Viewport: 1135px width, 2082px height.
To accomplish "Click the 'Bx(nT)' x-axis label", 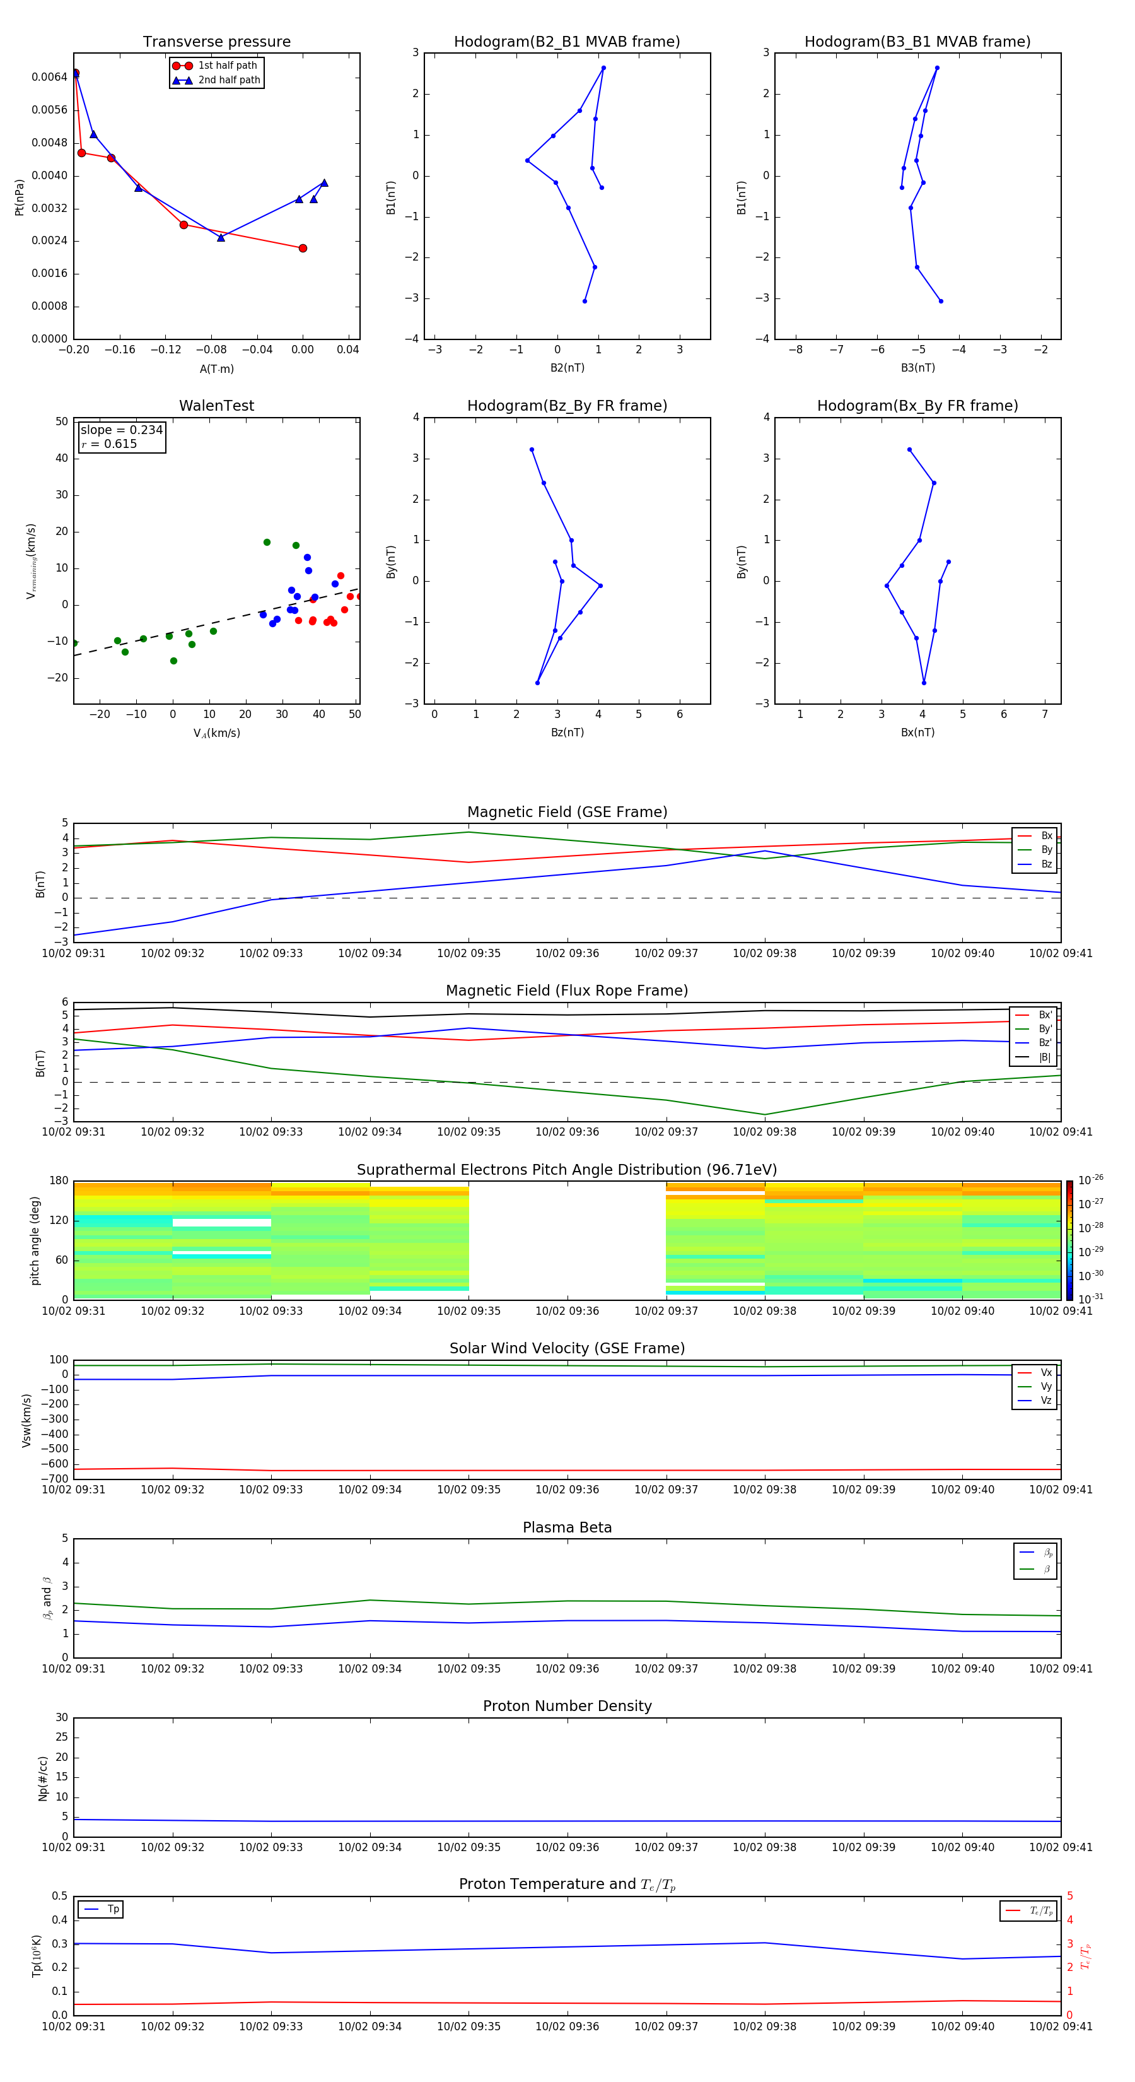I will pyautogui.click(x=917, y=733).
